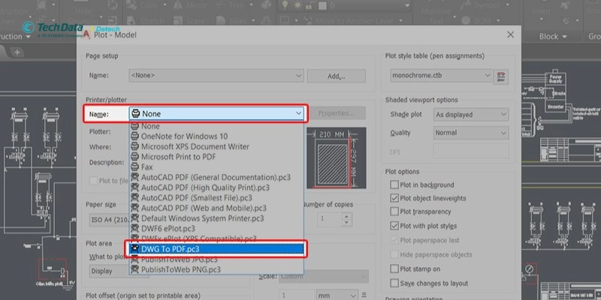
Task: Click the Add... page setup button
Action: click(336, 76)
